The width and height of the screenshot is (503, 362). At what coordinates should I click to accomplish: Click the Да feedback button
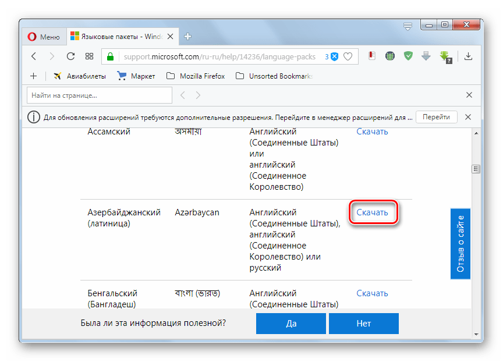pos(291,324)
